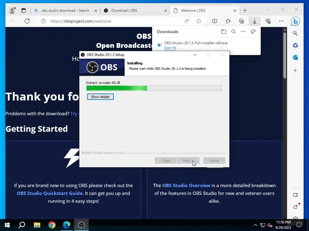Close the Download | OBS tab
Viewport: 309px width, 231px height.
tap(166, 11)
